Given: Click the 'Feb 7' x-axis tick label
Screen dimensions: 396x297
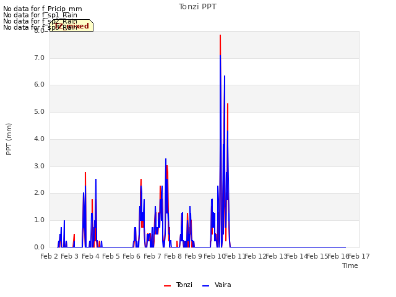Looking at the screenshot, I should (x=152, y=256).
